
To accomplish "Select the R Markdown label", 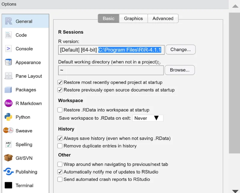I will 28,103.
